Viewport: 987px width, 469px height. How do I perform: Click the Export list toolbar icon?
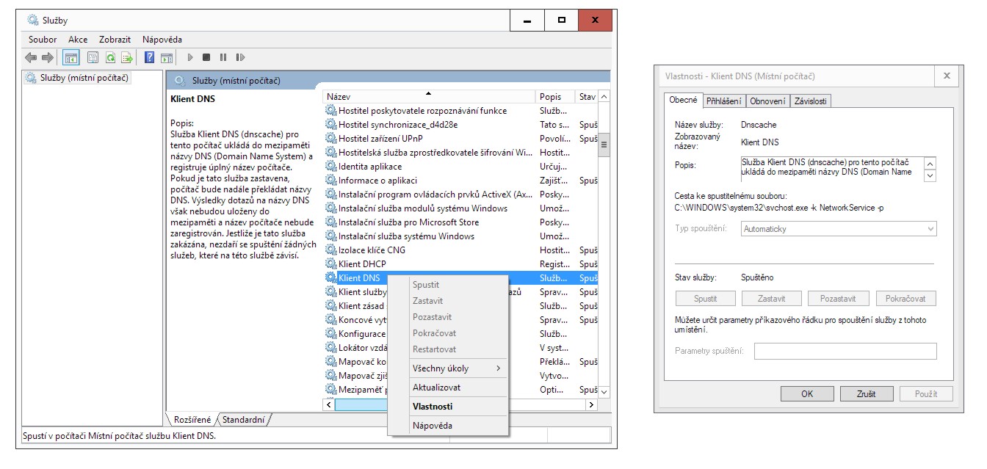[x=127, y=57]
